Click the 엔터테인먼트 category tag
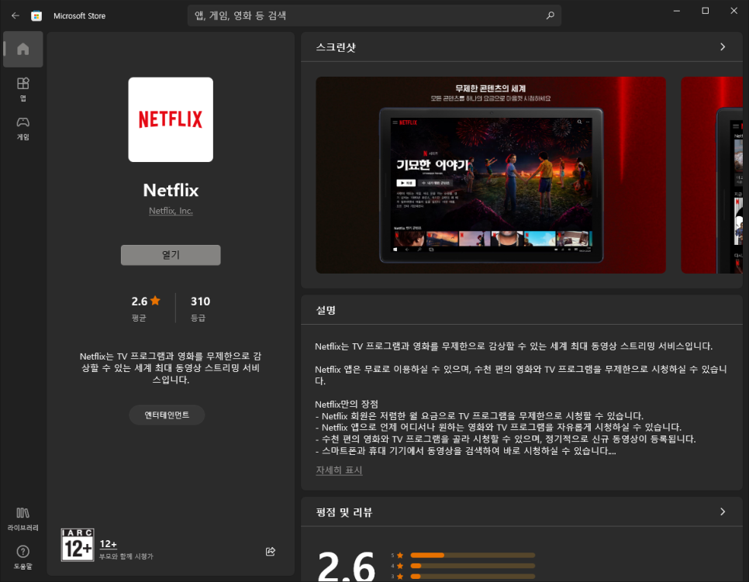 (x=167, y=415)
